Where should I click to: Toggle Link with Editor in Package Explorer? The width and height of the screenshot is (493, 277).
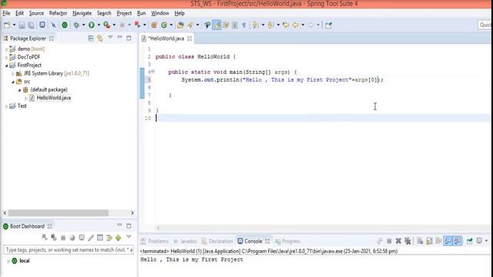[x=100, y=38]
